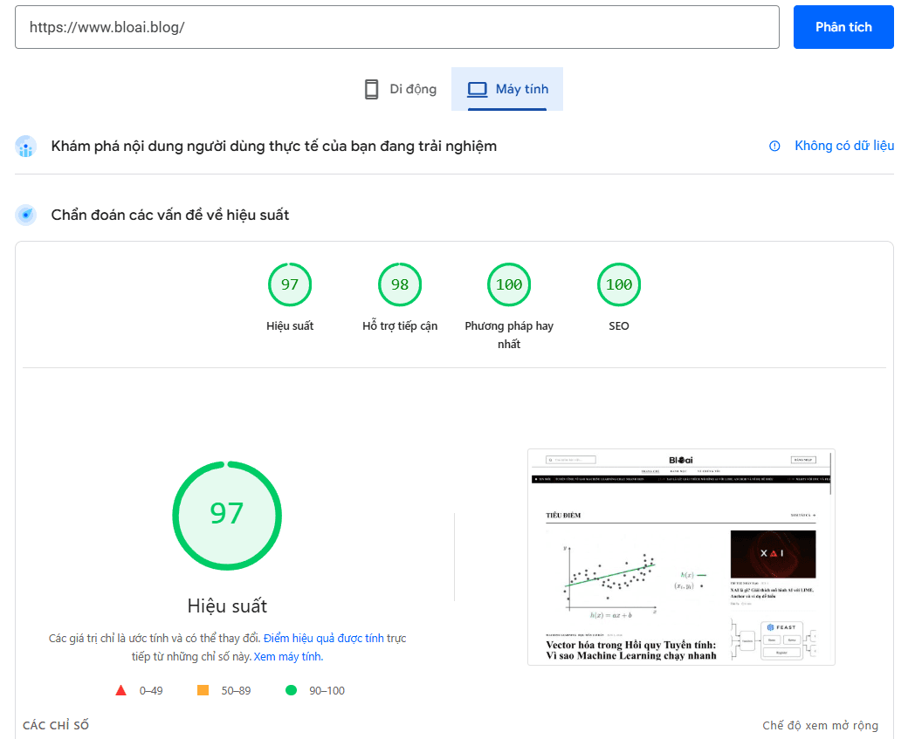Click the website screenshot thumbnail
Viewport: 915px width, 739px height.
pyautogui.click(x=681, y=557)
